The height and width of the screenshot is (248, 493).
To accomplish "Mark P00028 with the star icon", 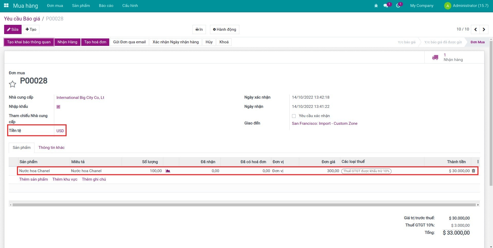I will click(12, 84).
